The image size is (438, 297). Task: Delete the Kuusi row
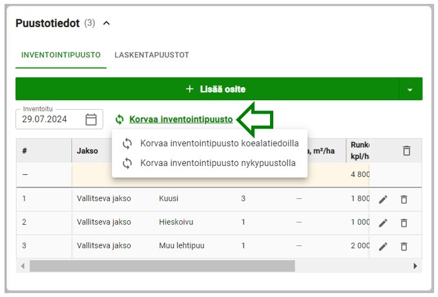click(x=404, y=200)
